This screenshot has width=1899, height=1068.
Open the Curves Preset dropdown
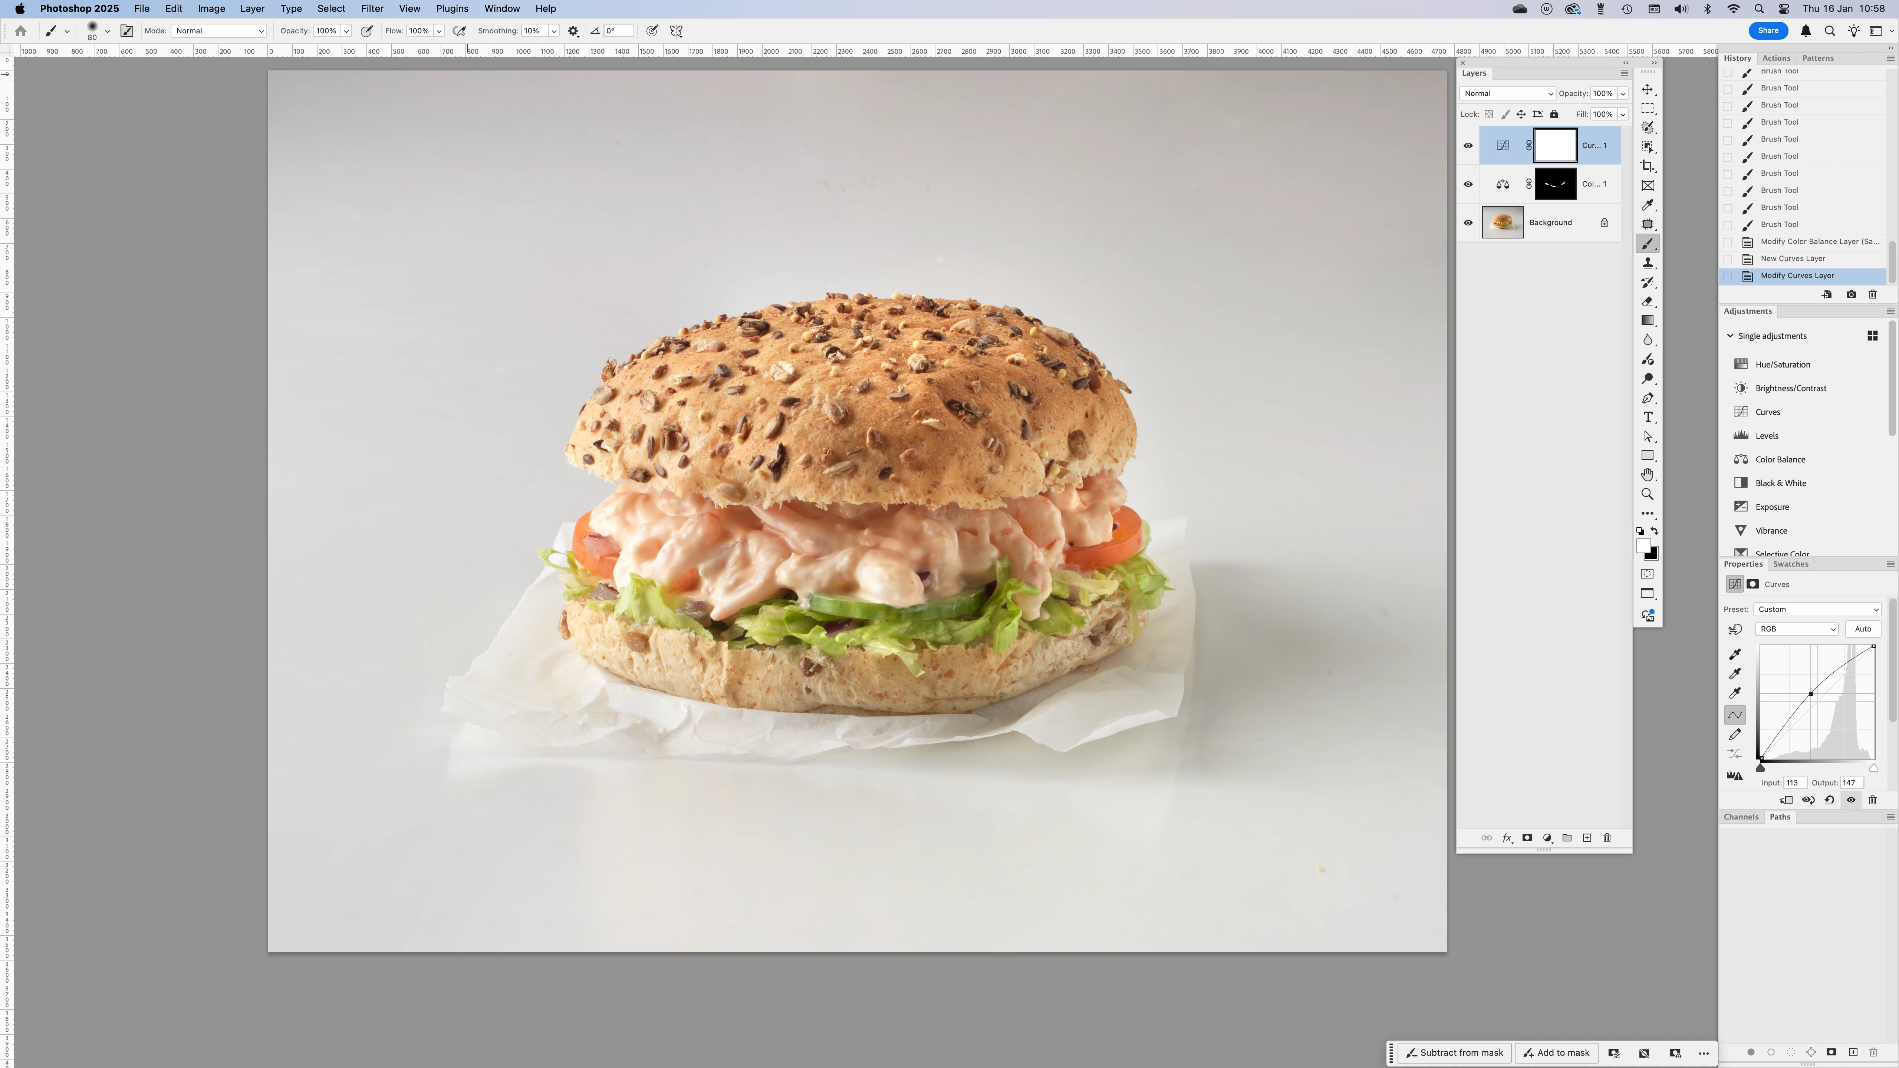click(x=1816, y=610)
